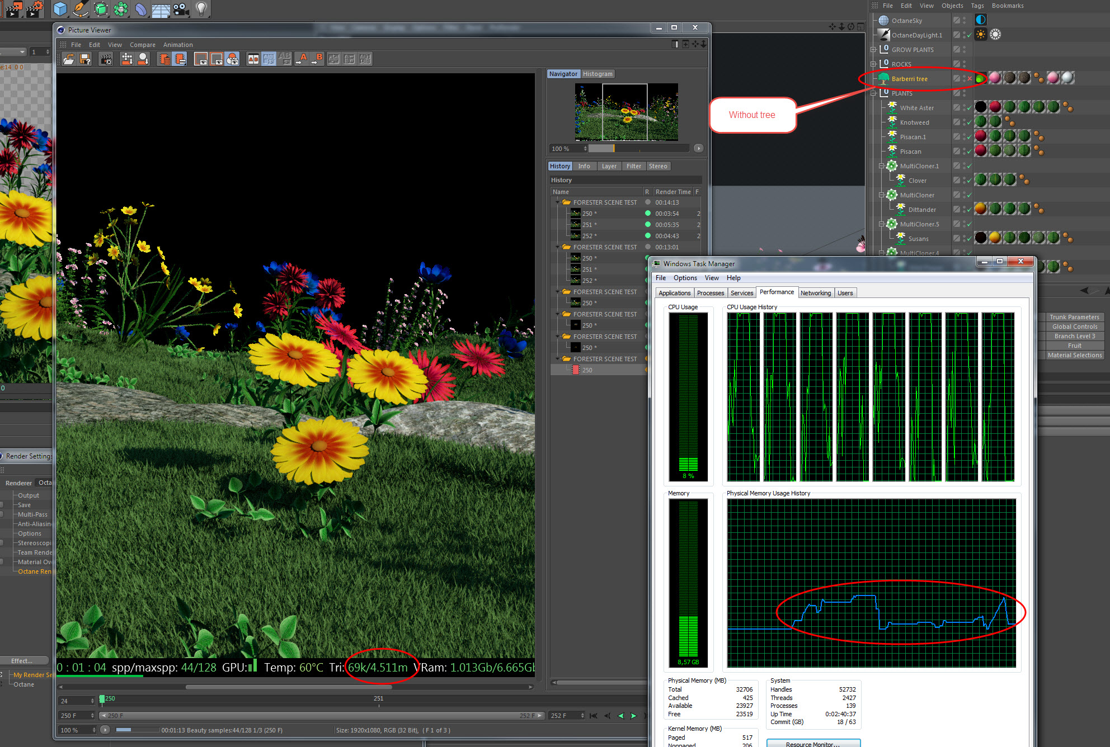1110x747 pixels.
Task: Expand the GROW PLANTS group
Action: [873, 50]
